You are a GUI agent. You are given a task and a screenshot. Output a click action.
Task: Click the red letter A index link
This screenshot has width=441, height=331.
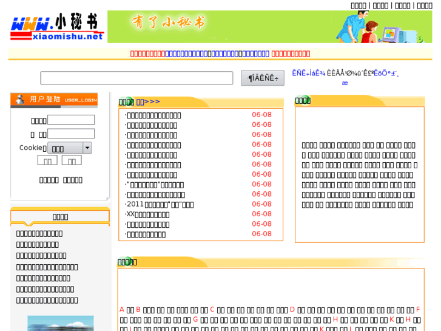(x=122, y=309)
